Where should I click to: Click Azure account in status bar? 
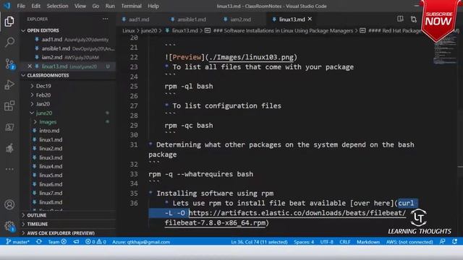coord(141,242)
